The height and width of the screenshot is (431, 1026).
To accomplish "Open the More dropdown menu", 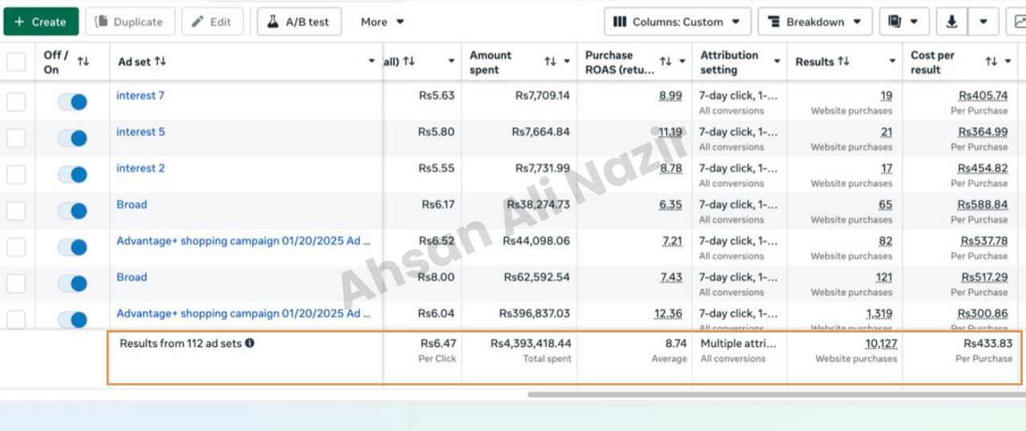I will click(382, 22).
